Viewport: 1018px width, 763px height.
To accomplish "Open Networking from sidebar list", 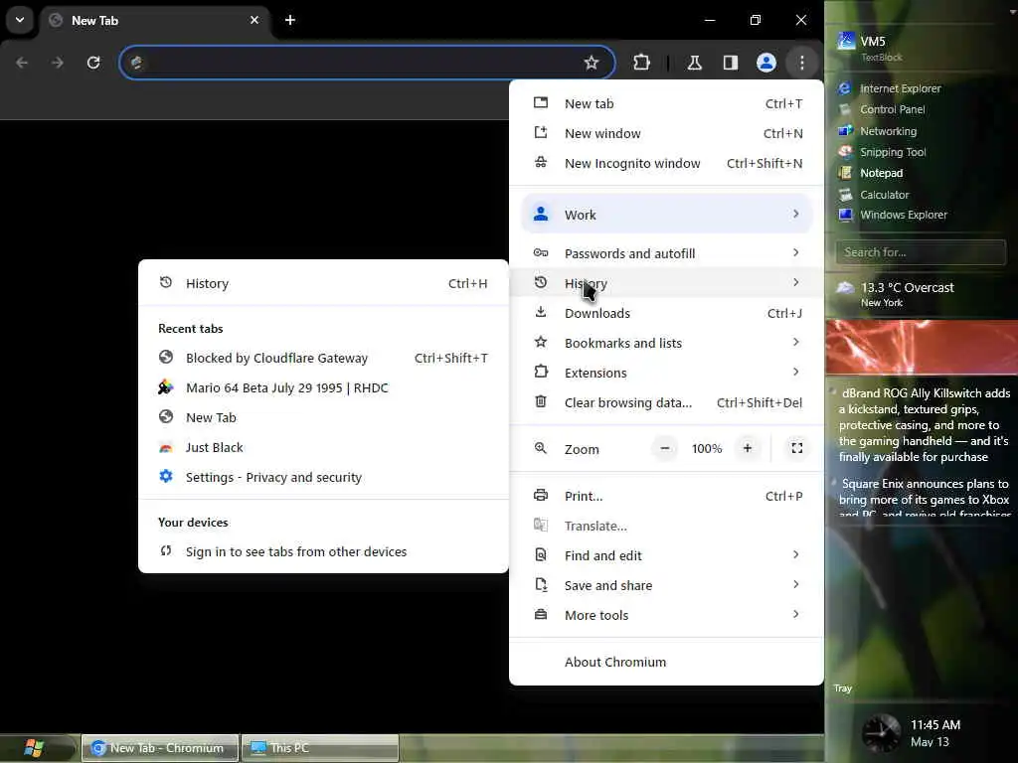I will [878, 131].
